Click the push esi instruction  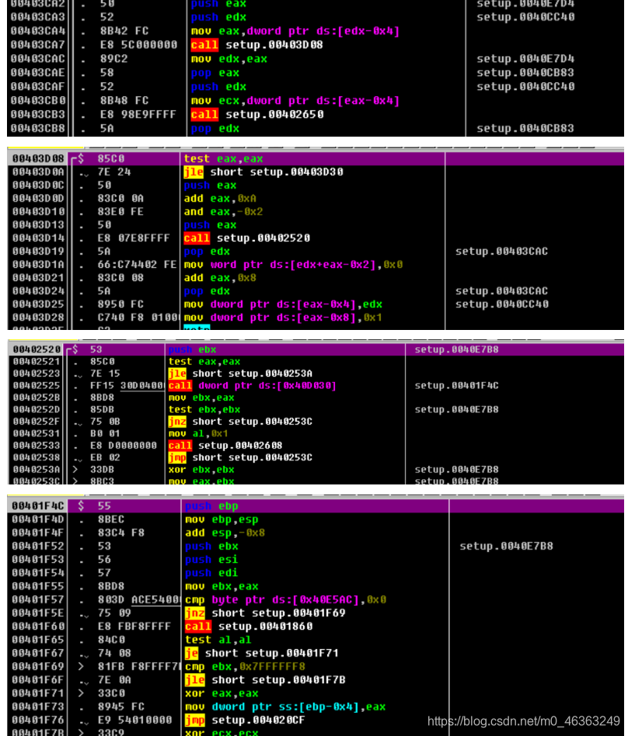[x=211, y=560]
